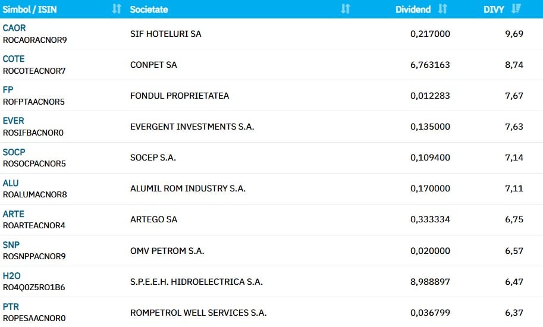Sort table by Simbol / ISIN arrows
Viewport: 543px width, 327px height.
[117, 9]
